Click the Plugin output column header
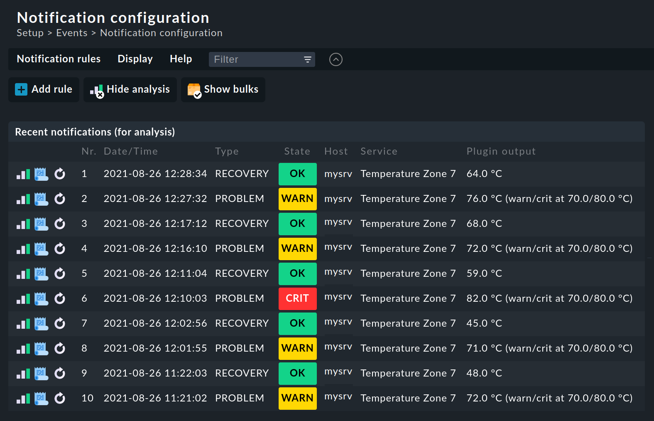 (x=501, y=151)
